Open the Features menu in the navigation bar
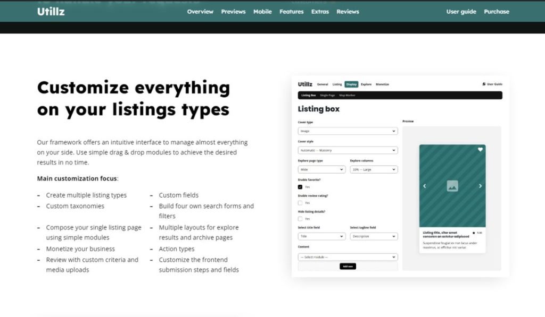Image resolution: width=545 pixels, height=317 pixels. (291, 11)
